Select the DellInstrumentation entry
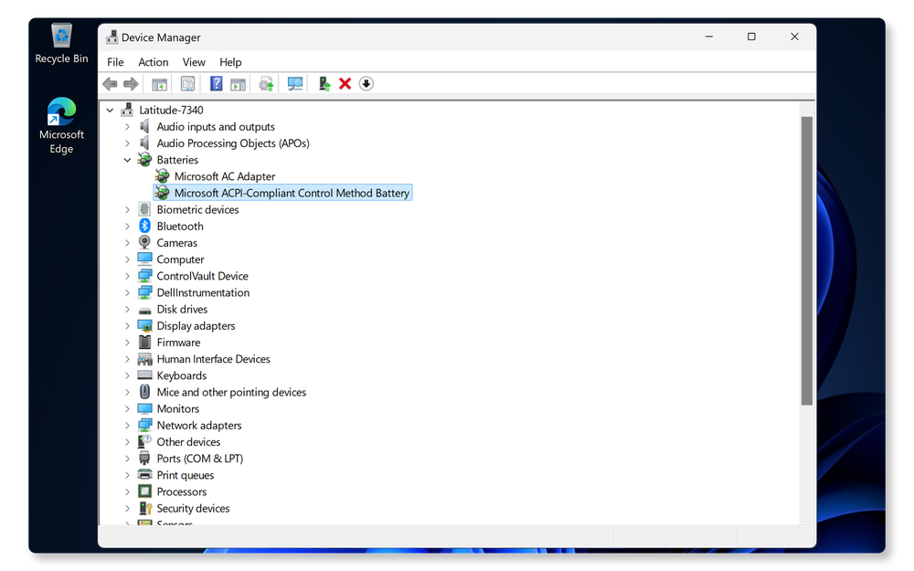The height and width of the screenshot is (571, 914). click(203, 292)
